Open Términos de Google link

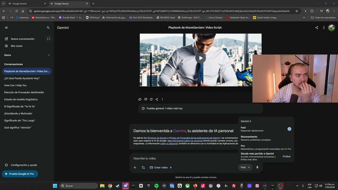pyautogui.click(x=157, y=138)
